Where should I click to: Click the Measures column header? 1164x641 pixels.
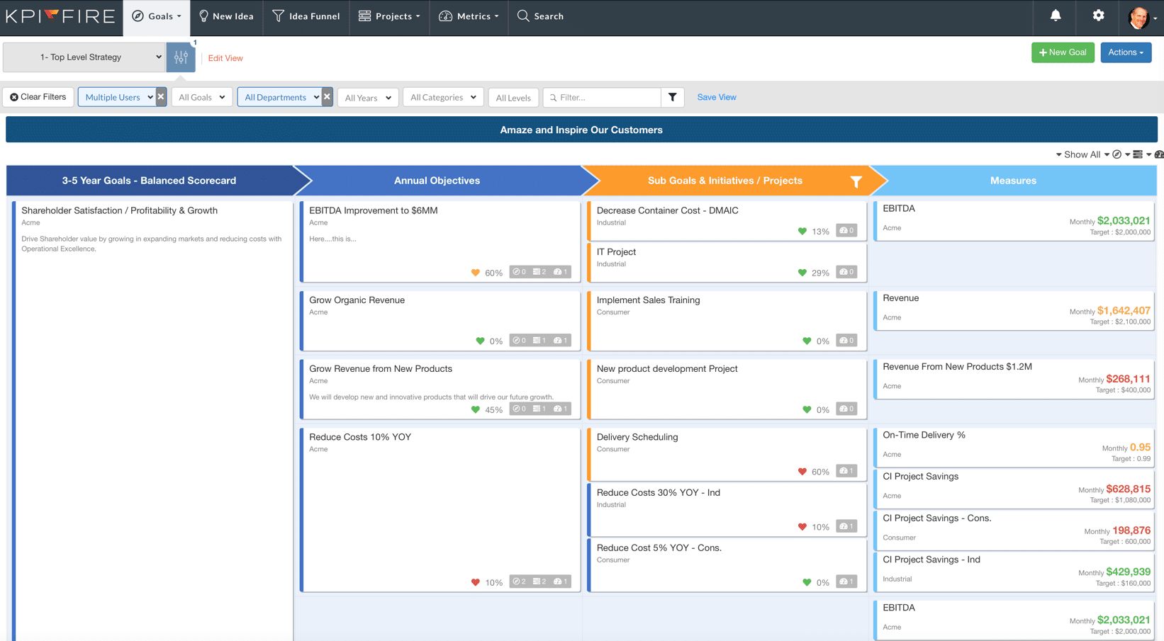(1013, 181)
